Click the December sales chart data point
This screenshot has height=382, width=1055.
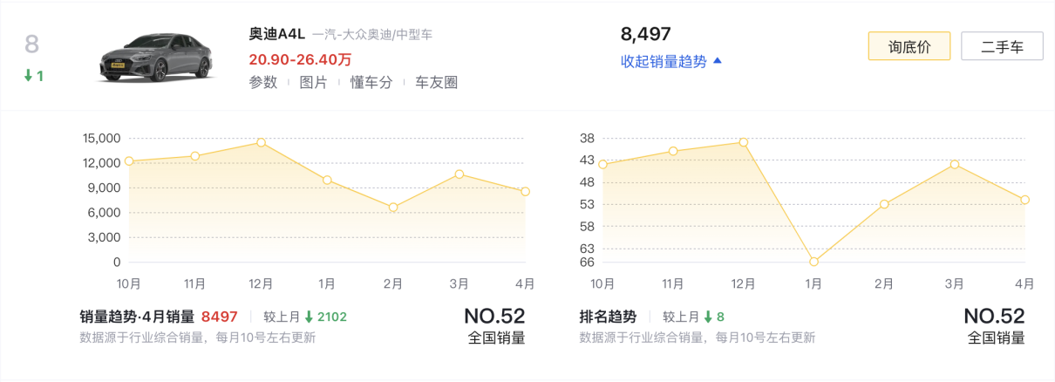pos(261,142)
